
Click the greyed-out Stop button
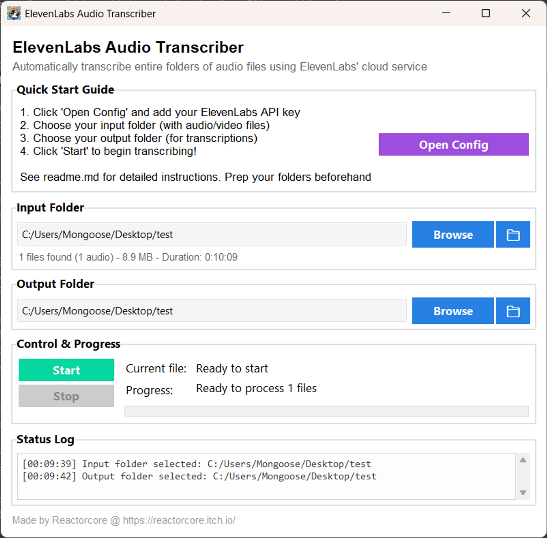66,396
